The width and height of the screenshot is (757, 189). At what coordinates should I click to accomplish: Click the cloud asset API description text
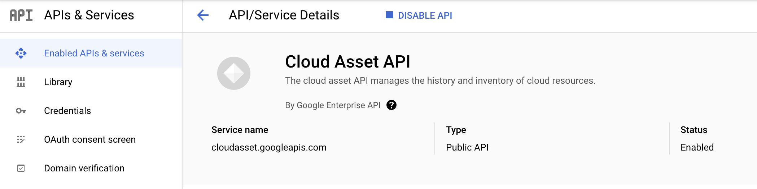pyautogui.click(x=440, y=80)
